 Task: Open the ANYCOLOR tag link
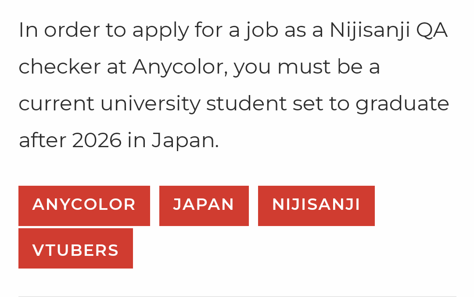[84, 206]
